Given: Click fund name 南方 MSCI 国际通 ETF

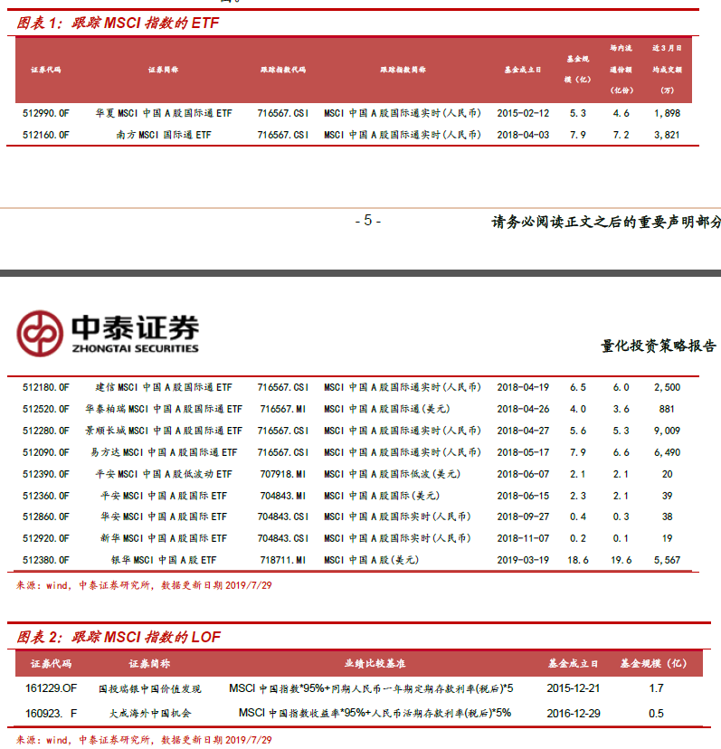Looking at the screenshot, I should (x=164, y=135).
